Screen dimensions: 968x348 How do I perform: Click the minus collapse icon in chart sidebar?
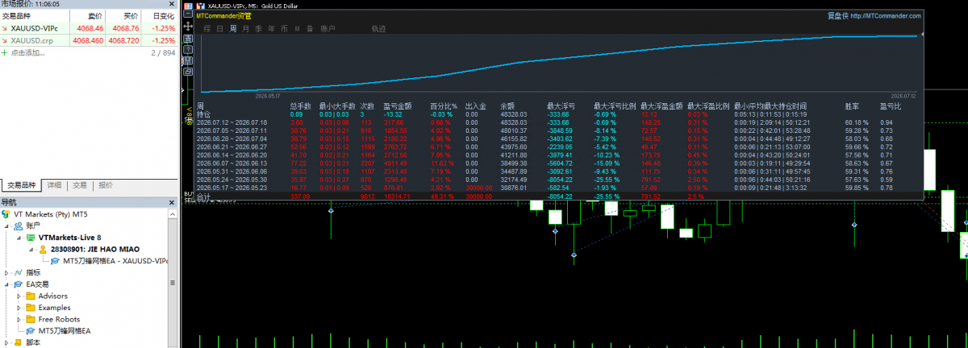188,14
